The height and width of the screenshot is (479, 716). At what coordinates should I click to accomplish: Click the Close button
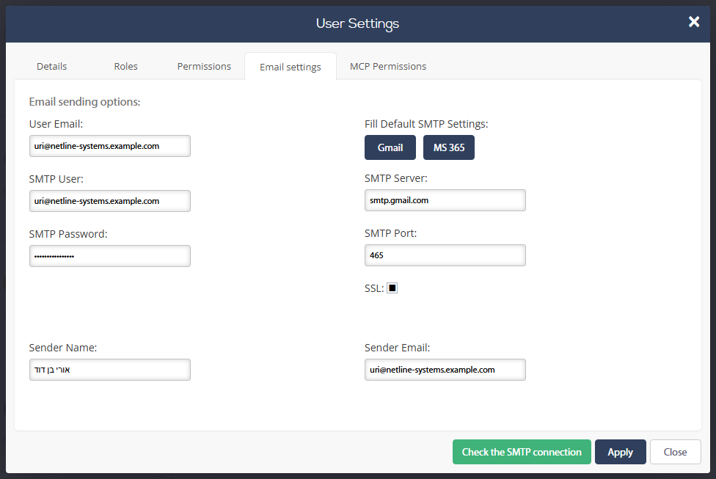[x=676, y=452]
